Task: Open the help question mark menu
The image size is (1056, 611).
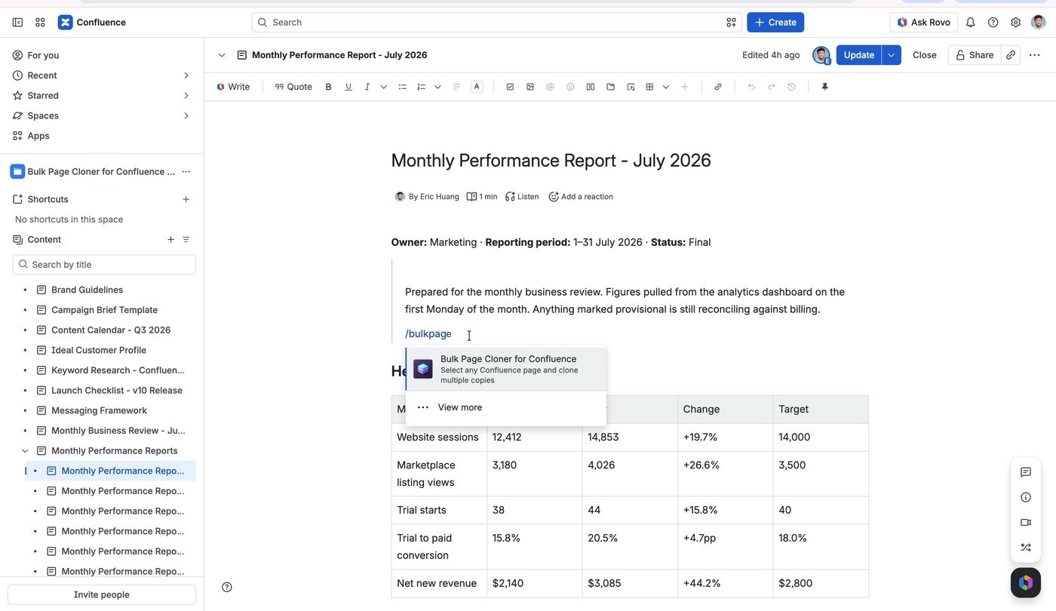Action: (x=993, y=23)
